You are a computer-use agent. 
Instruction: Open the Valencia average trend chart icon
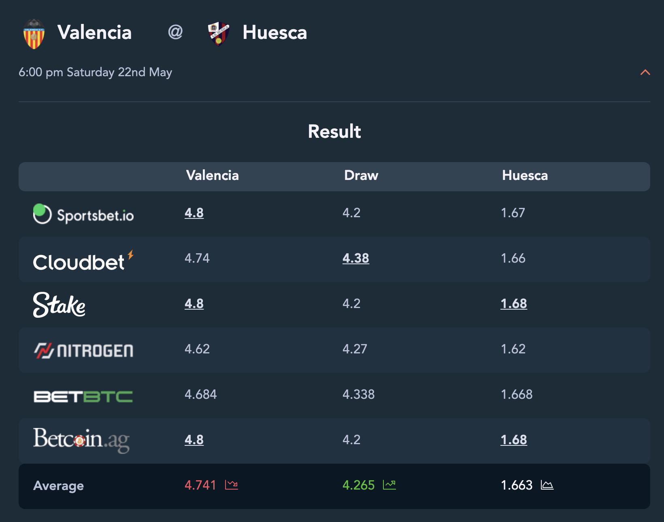[232, 485]
